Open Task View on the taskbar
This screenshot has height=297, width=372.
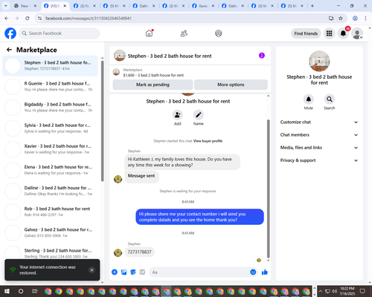pyautogui.click(x=35, y=291)
